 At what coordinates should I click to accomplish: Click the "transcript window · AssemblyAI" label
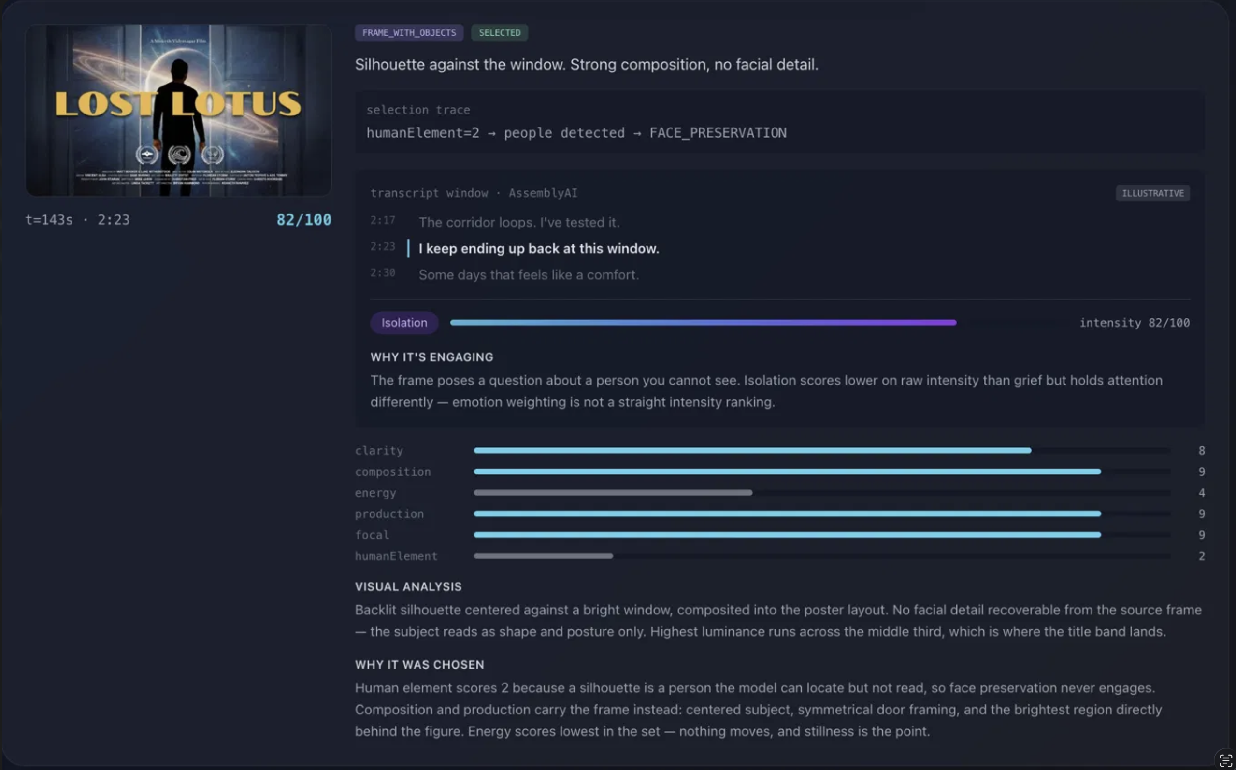[474, 193]
